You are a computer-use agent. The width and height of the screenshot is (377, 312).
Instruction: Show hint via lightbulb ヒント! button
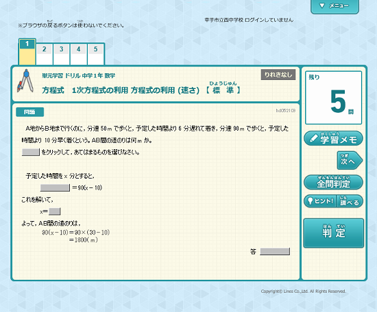pos(320,201)
